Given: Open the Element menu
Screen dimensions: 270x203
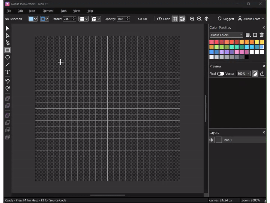Looking at the screenshot, I should tap(48, 11).
